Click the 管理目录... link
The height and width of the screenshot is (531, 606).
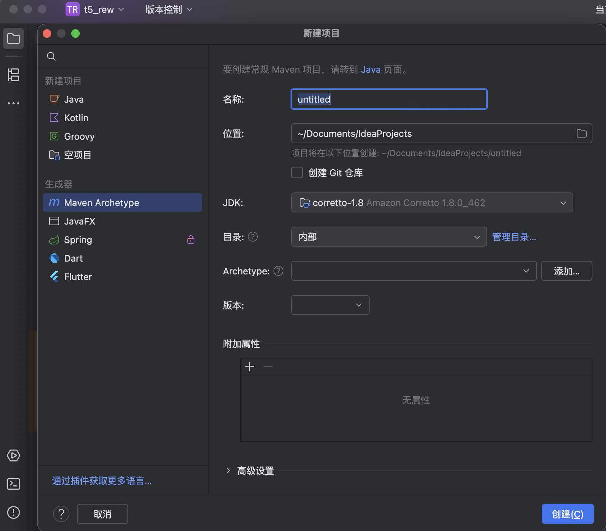tap(514, 237)
